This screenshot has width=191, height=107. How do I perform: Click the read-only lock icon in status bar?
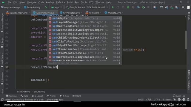[175, 100]
